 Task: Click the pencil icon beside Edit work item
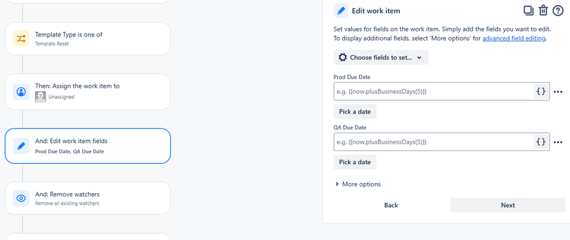341,11
